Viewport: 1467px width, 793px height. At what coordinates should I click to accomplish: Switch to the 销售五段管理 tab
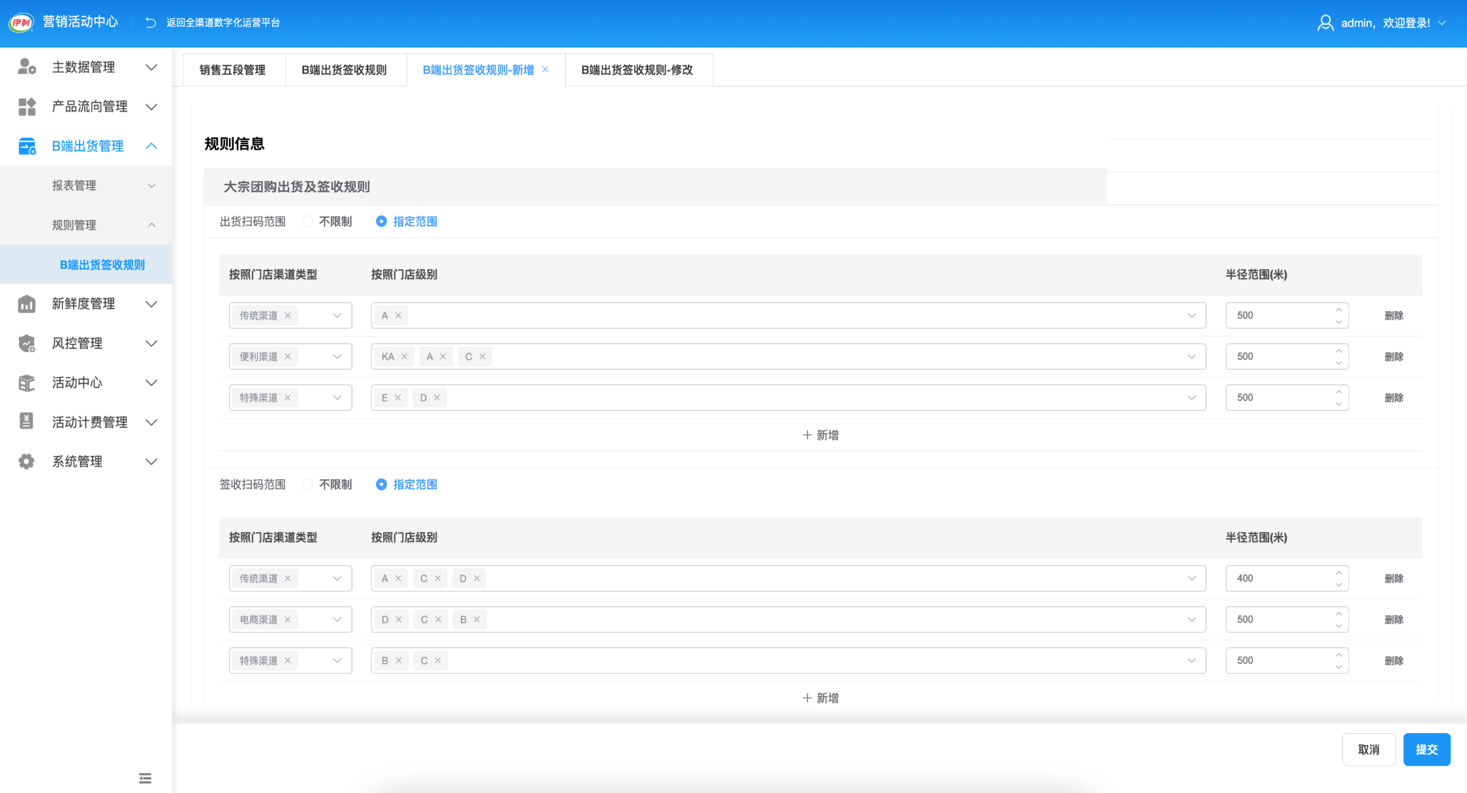[x=232, y=70]
